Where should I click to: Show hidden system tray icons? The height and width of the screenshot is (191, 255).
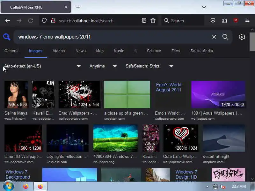tap(208, 187)
